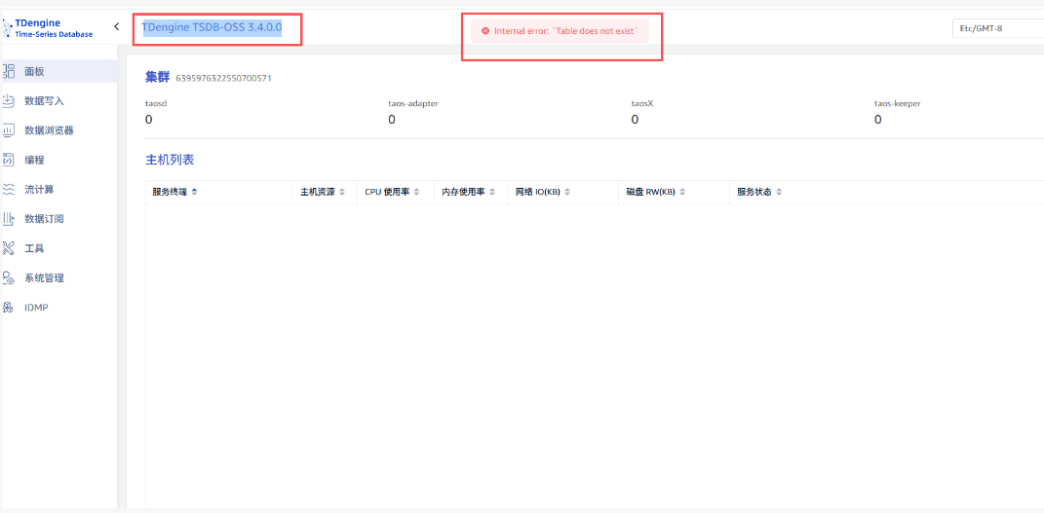Click the data write (数据写入) sidebar icon
This screenshot has height=513, width=1044.
pyautogui.click(x=9, y=100)
